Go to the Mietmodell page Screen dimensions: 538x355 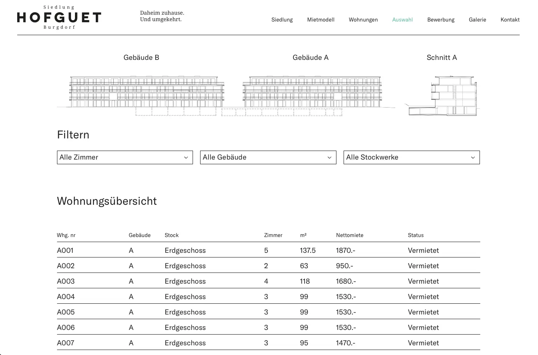321,20
